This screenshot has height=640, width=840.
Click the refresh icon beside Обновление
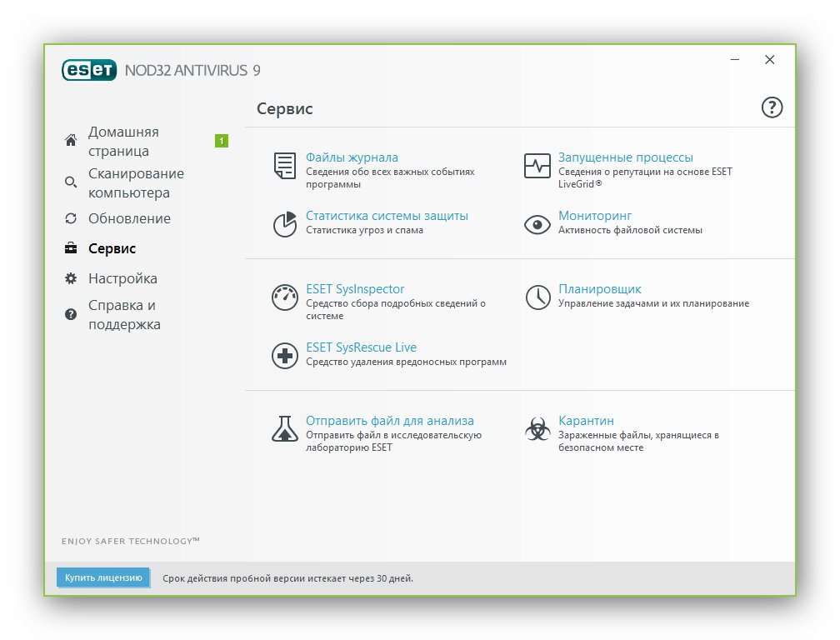(x=71, y=218)
